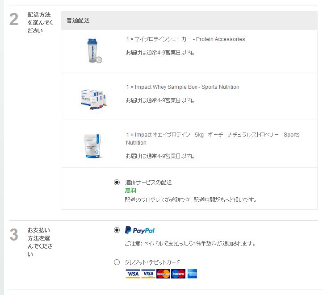Click the tracking description 配送のプログレスが追跡でき text
Screen dimensions: 323x295
tap(191, 200)
